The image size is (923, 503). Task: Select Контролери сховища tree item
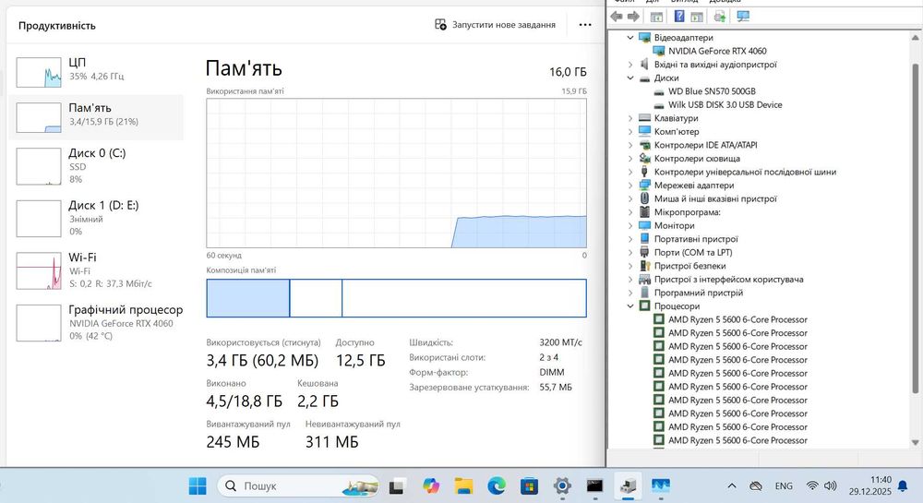click(x=697, y=158)
